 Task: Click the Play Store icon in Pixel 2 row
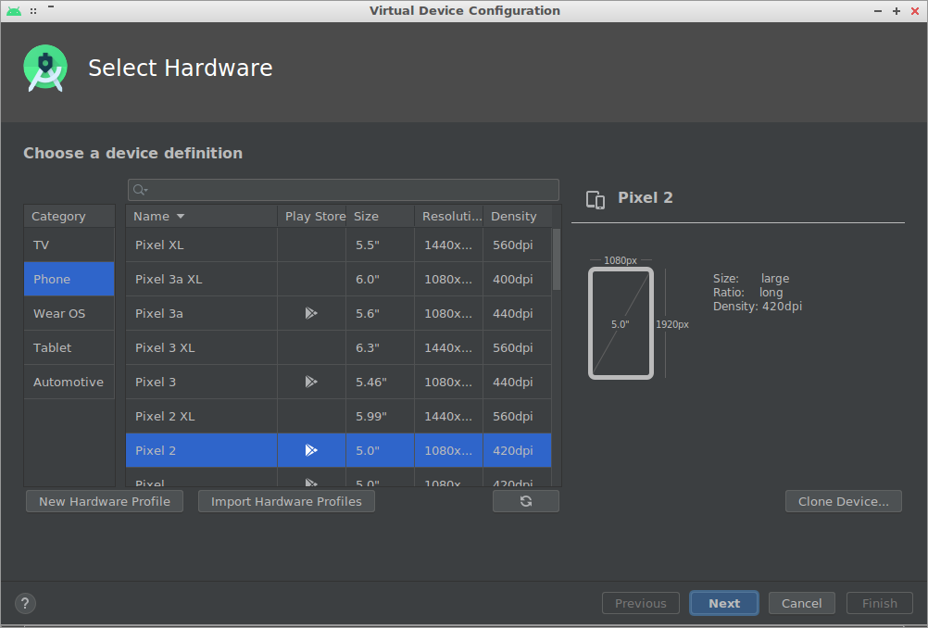pyautogui.click(x=311, y=450)
